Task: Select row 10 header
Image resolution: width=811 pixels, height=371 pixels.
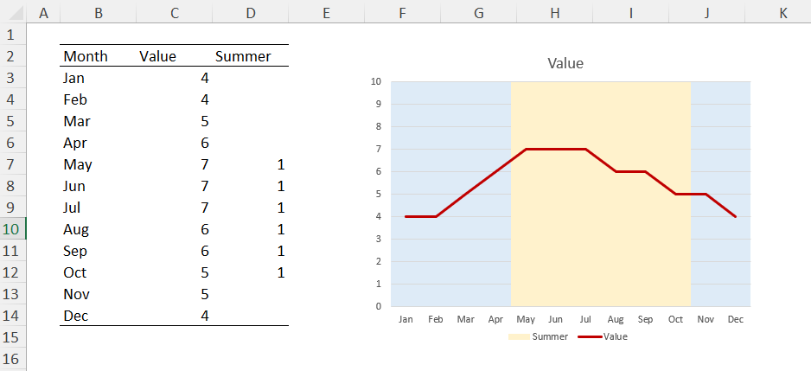Action: (x=12, y=229)
